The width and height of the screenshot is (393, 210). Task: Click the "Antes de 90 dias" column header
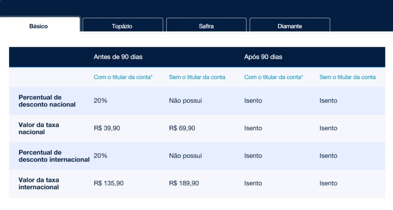click(x=118, y=57)
